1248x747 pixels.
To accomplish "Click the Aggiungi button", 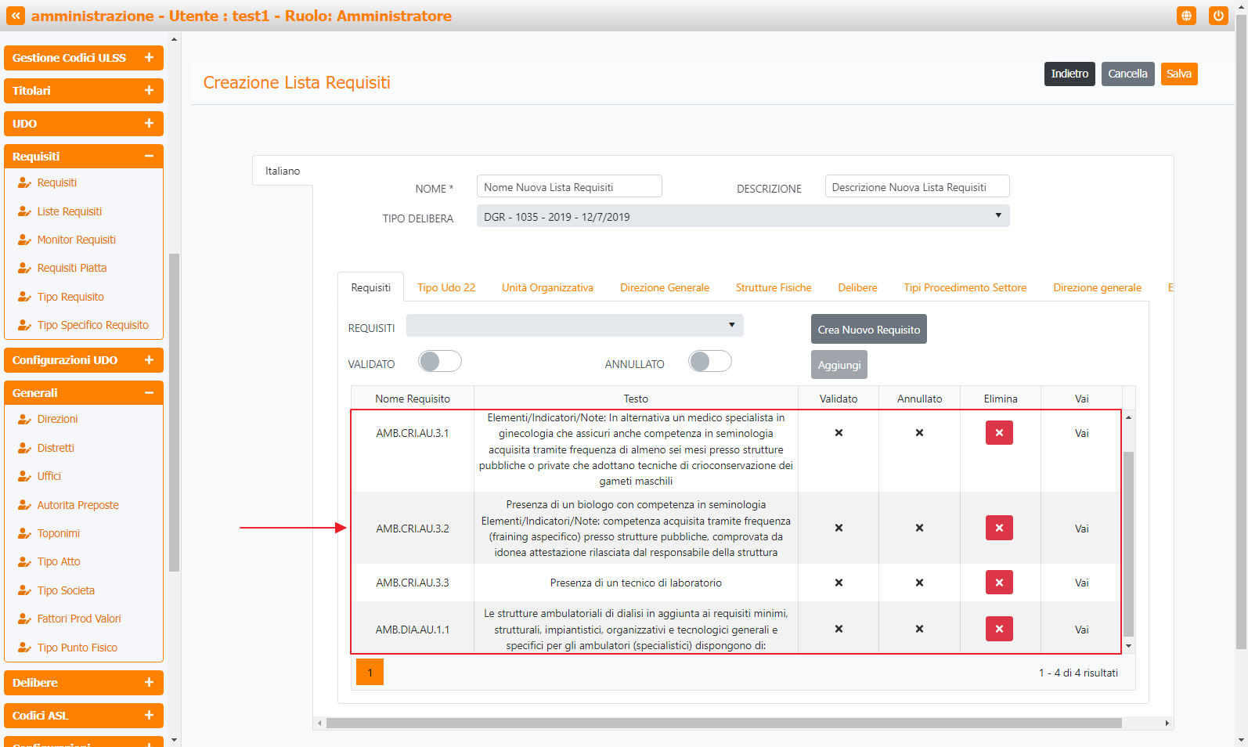I will (839, 365).
